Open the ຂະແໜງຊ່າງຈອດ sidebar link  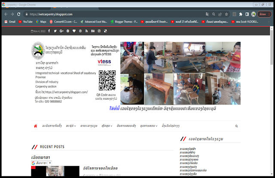[x=189, y=160]
